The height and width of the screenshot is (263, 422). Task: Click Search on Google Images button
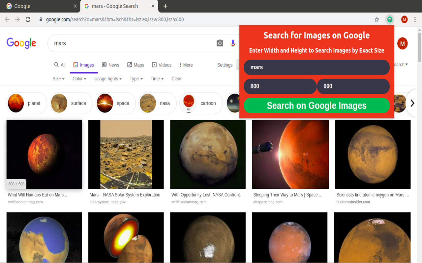coord(316,106)
